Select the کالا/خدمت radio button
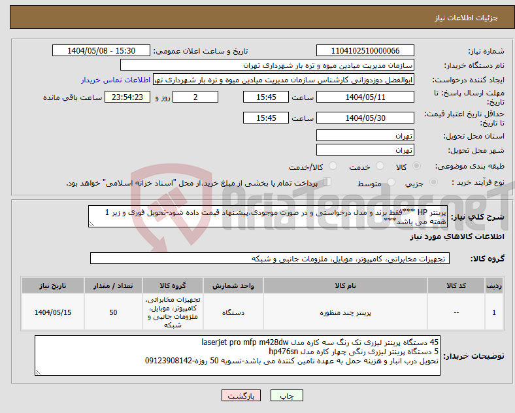The width and height of the screenshot is (515, 413). (x=333, y=166)
